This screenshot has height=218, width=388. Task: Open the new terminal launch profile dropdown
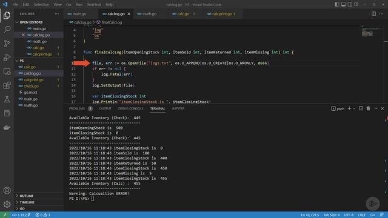pyautogui.click(x=354, y=108)
